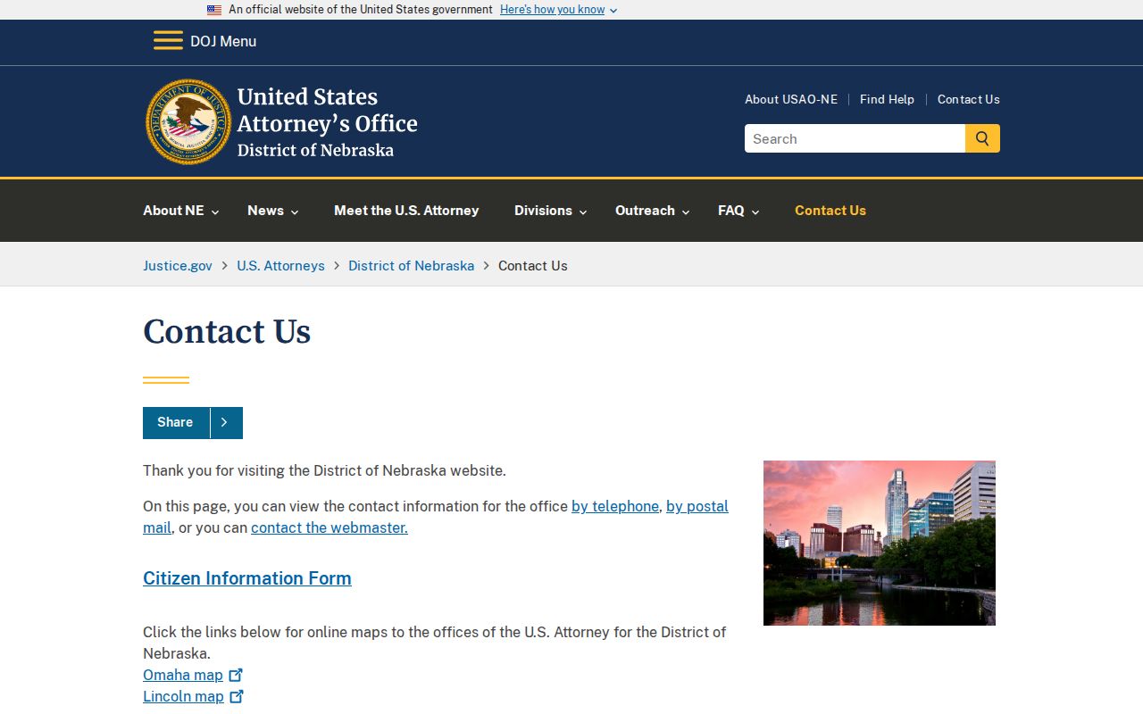This screenshot has width=1143, height=714.
Task: Open Meet the U.S. Attorney page
Action: coord(406,211)
